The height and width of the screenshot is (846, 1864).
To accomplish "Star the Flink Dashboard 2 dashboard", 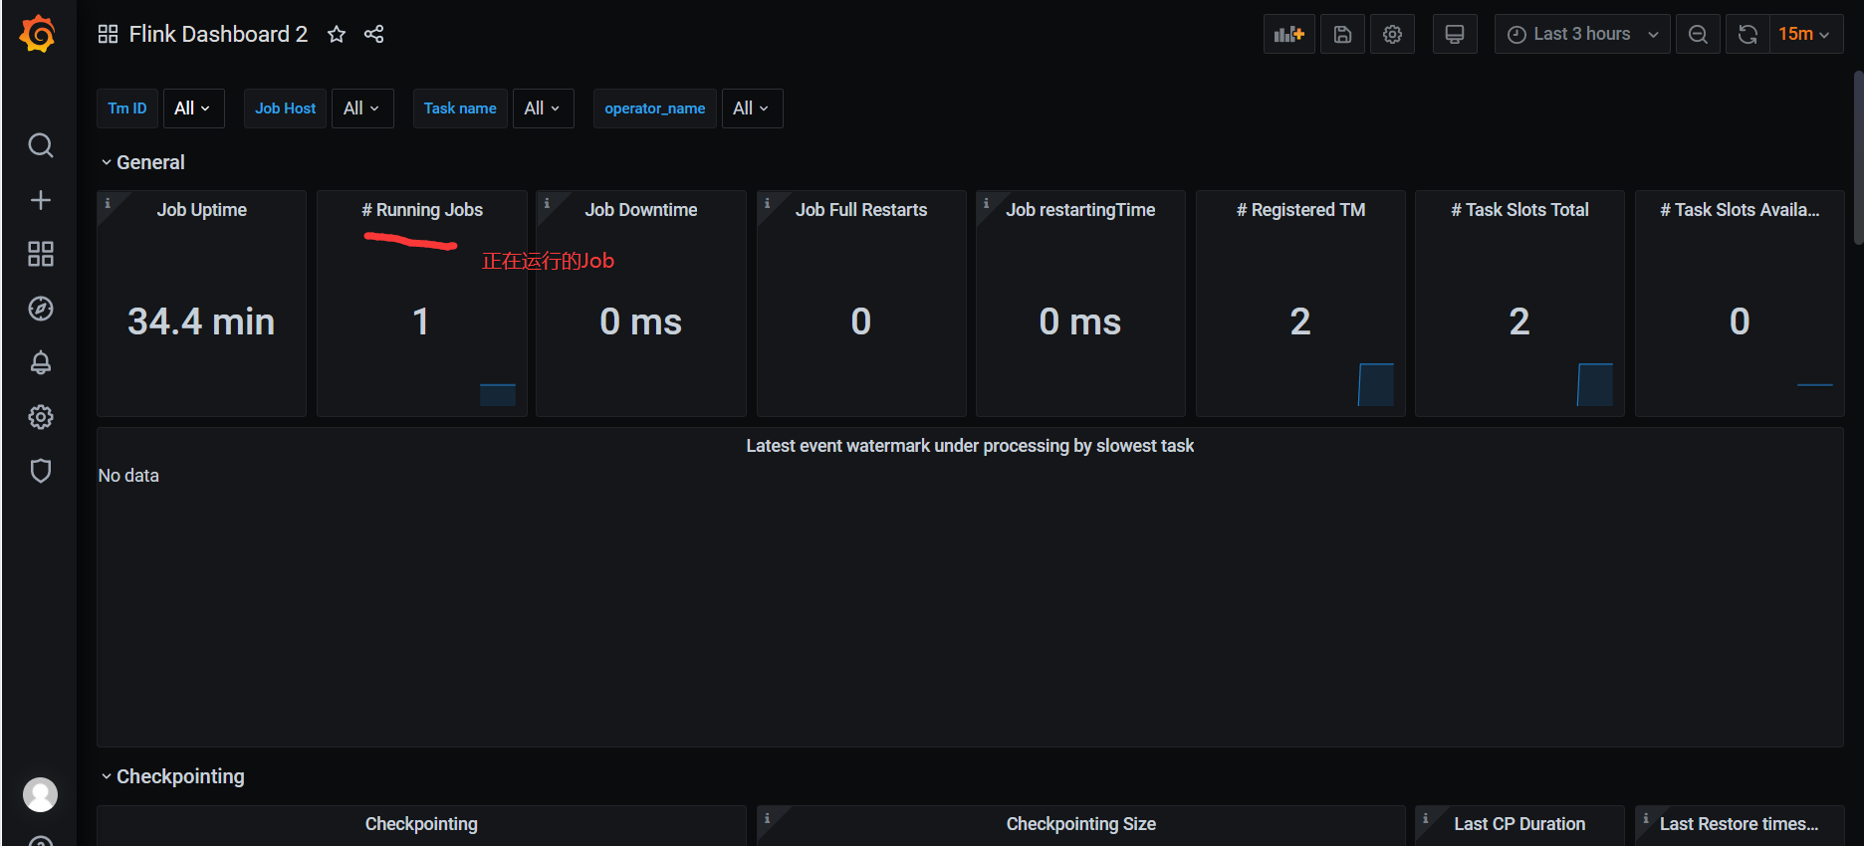I will [337, 34].
